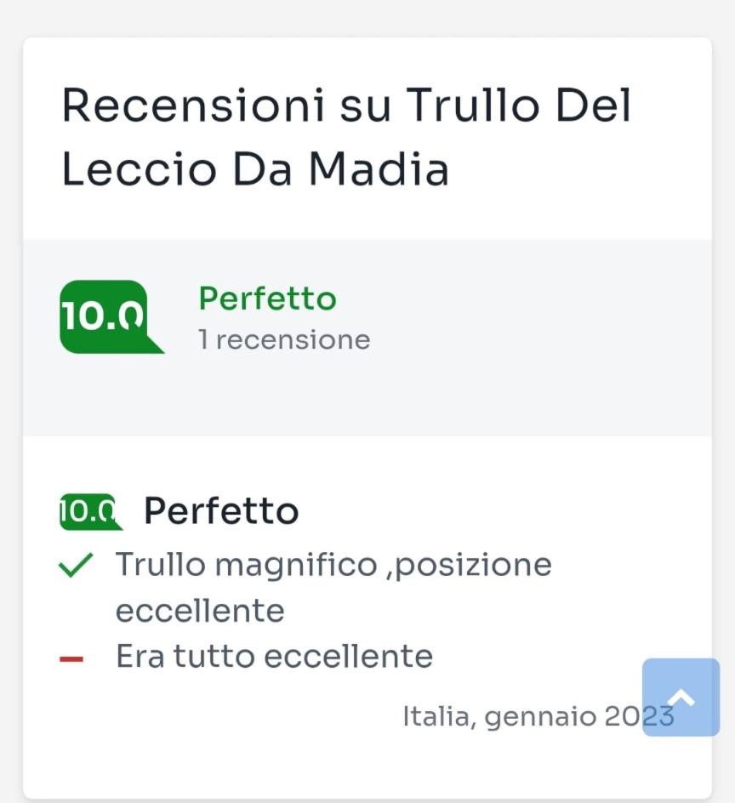Click the word posizione in the review

(x=474, y=565)
